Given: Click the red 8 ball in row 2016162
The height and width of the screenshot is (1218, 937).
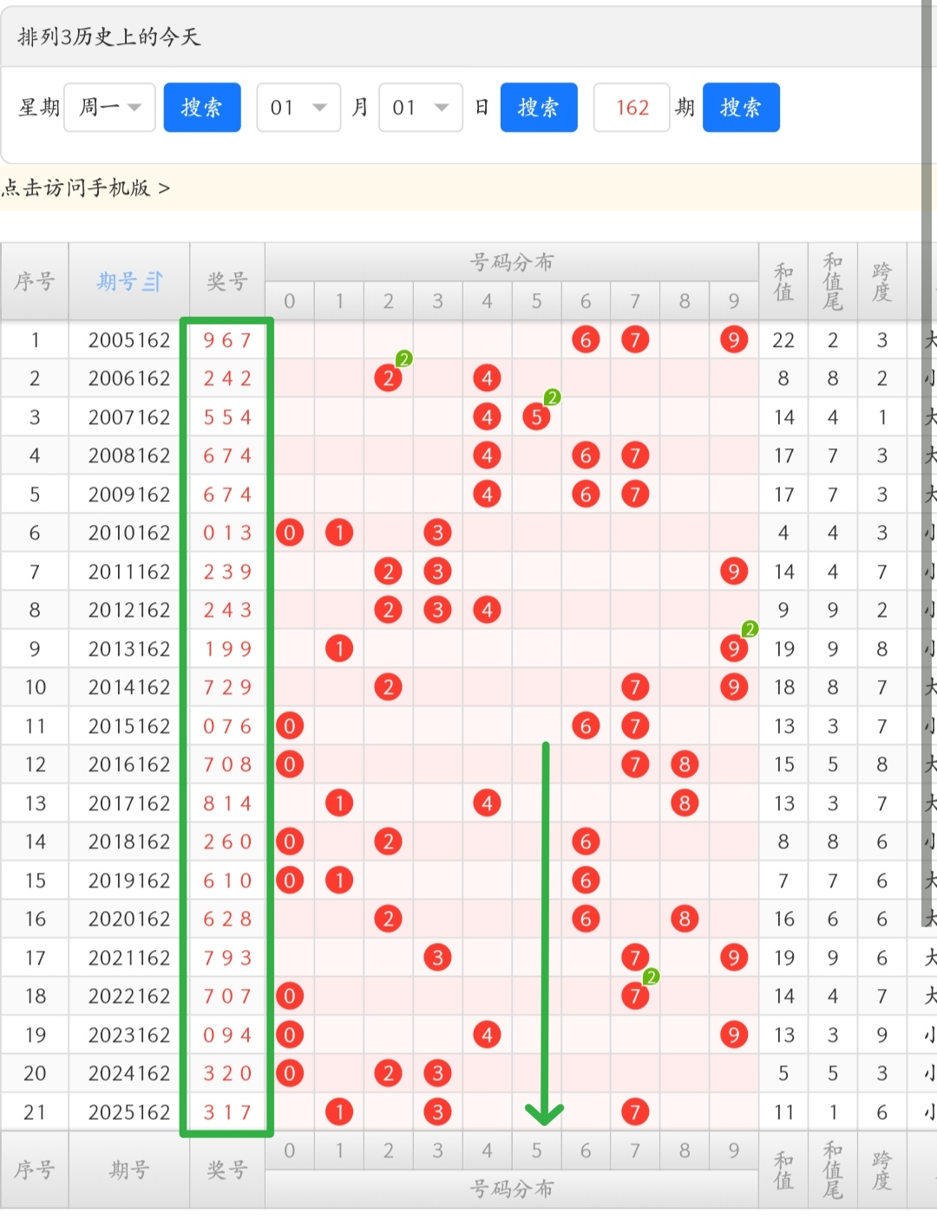Looking at the screenshot, I should (x=685, y=764).
